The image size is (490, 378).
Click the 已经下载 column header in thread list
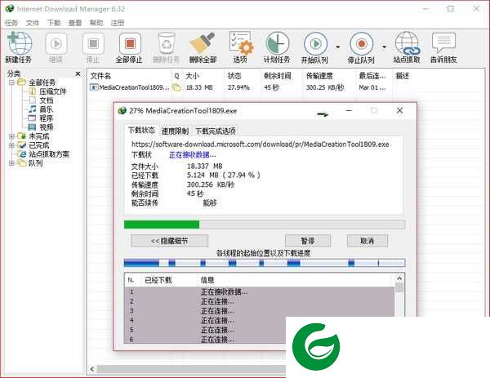click(158, 280)
